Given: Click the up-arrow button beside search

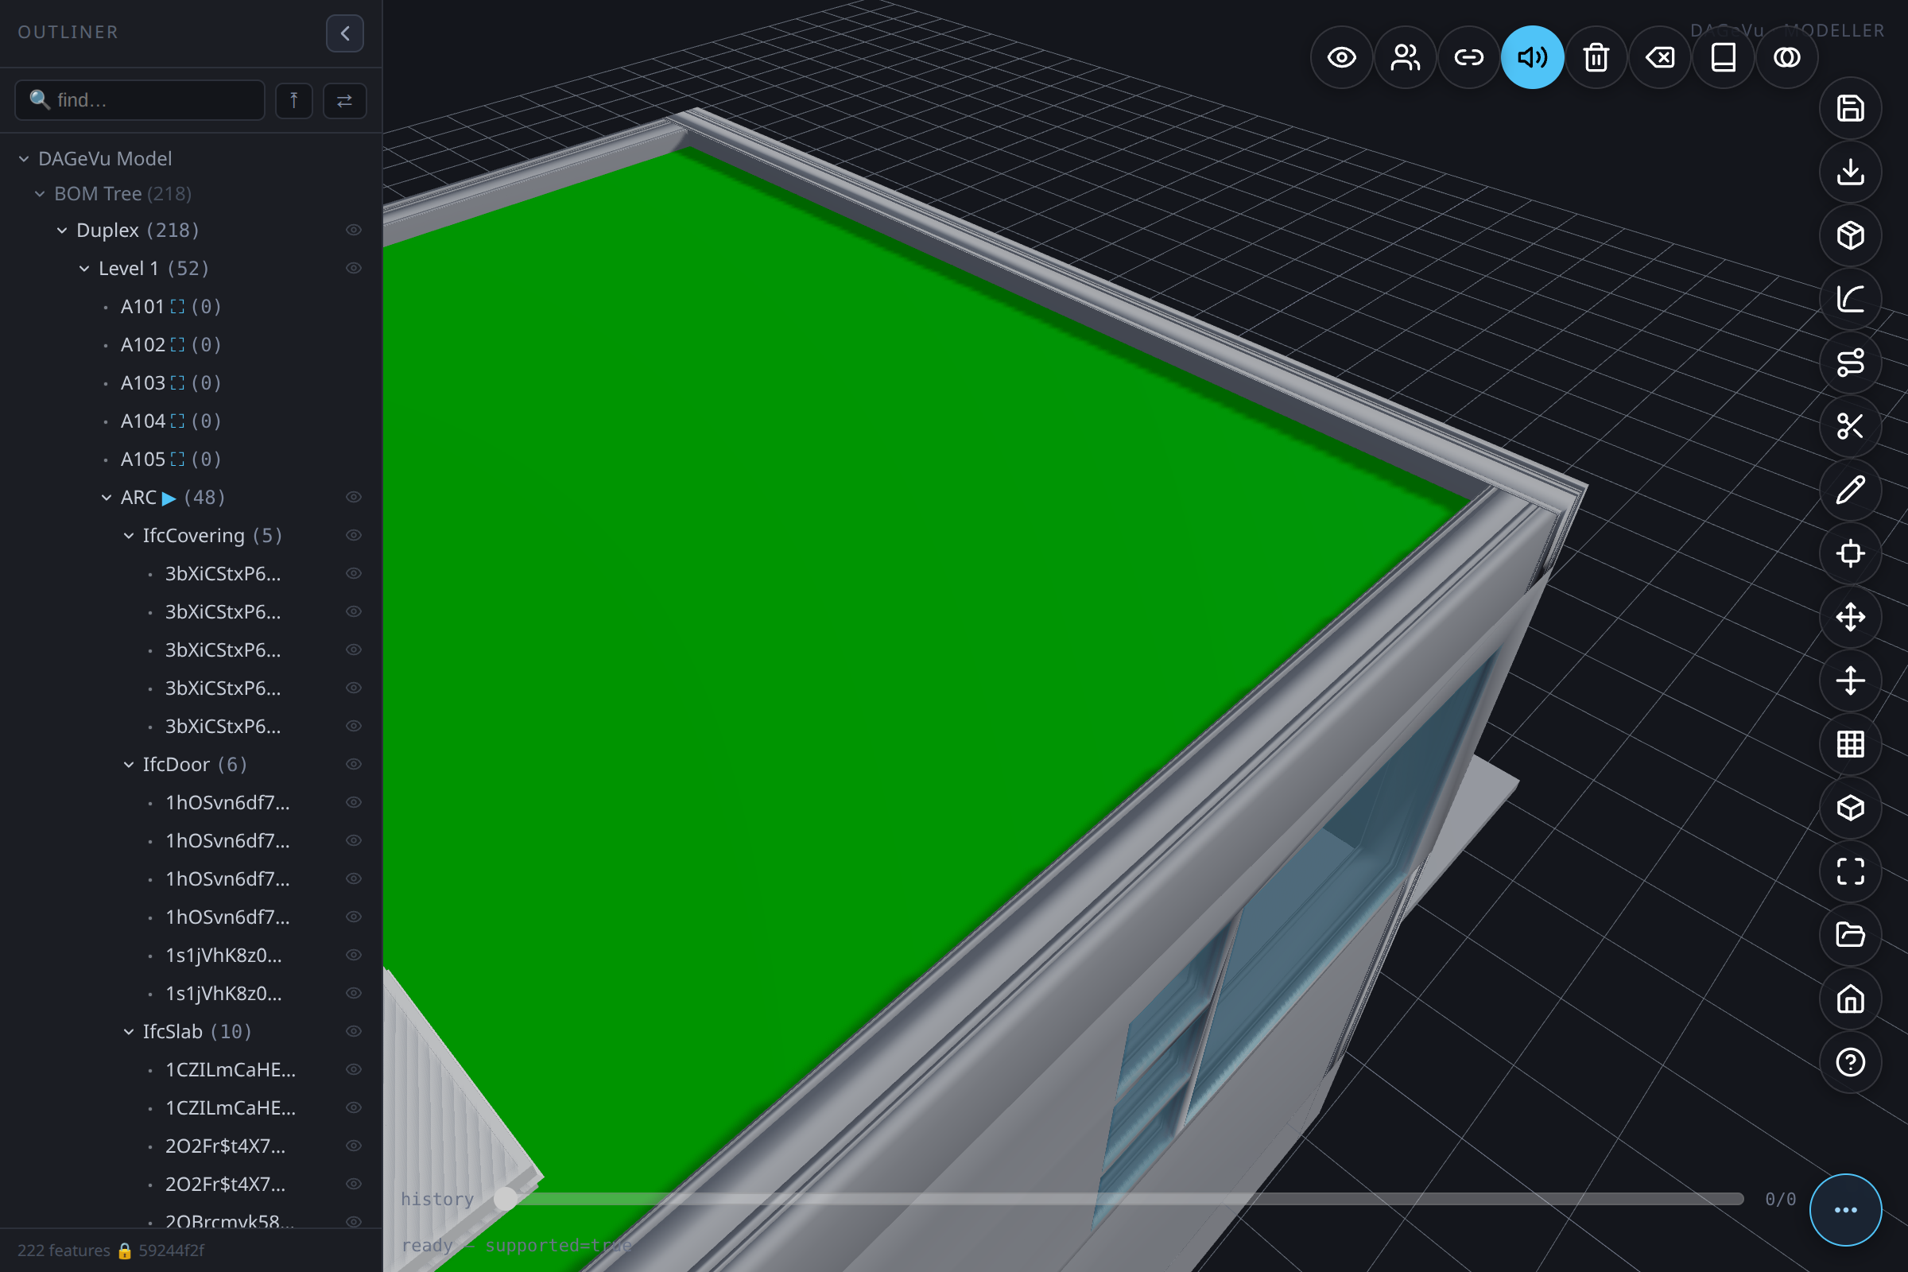Looking at the screenshot, I should 294,101.
